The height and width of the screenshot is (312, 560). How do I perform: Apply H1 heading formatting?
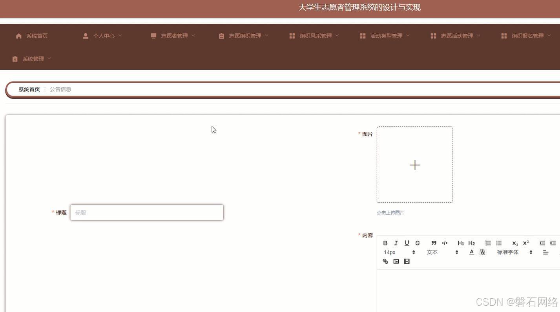click(x=461, y=243)
